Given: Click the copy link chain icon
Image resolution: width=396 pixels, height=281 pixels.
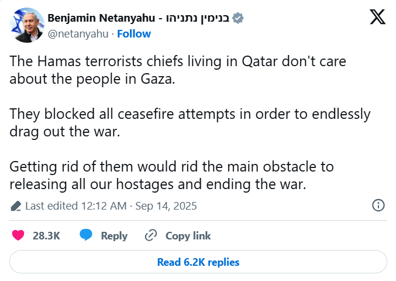Looking at the screenshot, I should (x=151, y=235).
